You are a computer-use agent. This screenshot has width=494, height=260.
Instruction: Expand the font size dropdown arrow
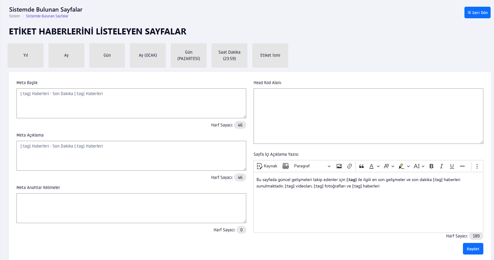coord(423,166)
